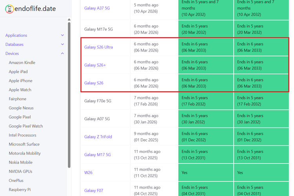Click the sidebar scrollbar thumb

69,95
